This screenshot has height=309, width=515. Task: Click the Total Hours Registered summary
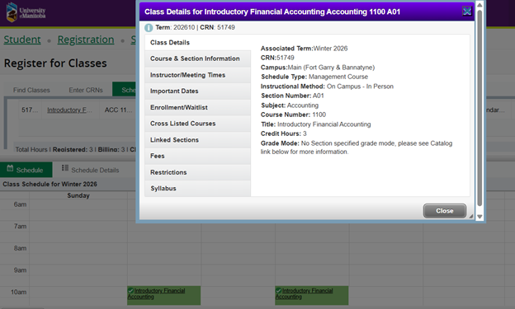pos(75,150)
